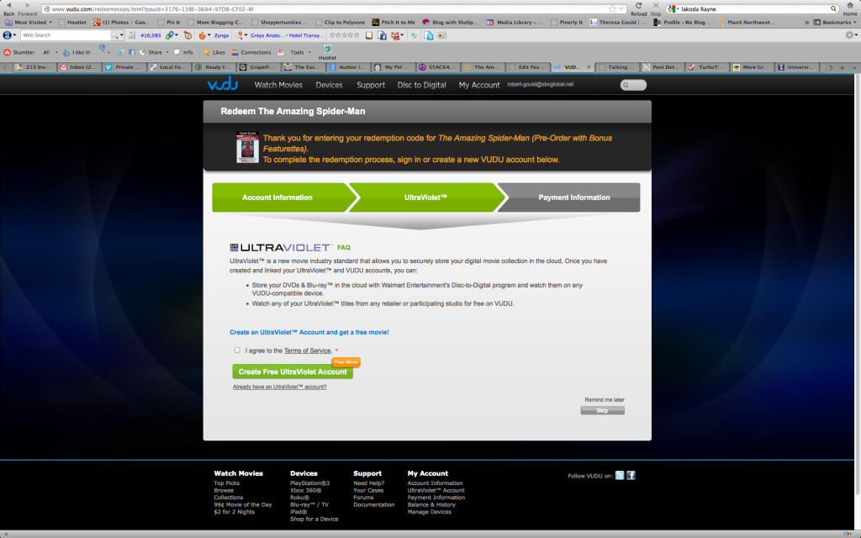Click the thumbs-down dislike icon
This screenshot has height=538, width=861.
click(x=103, y=49)
